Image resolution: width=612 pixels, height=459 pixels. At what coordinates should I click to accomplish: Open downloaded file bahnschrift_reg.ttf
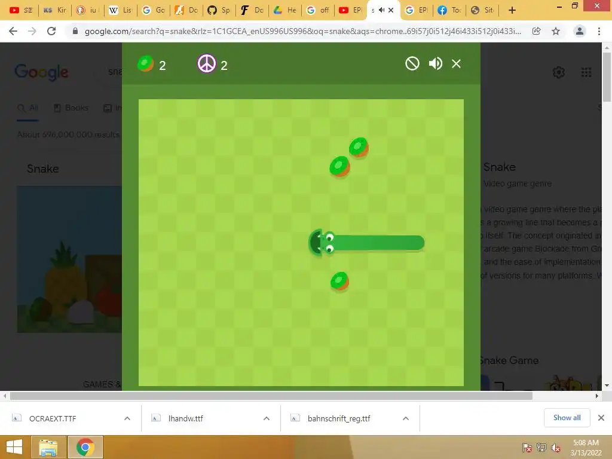click(339, 418)
